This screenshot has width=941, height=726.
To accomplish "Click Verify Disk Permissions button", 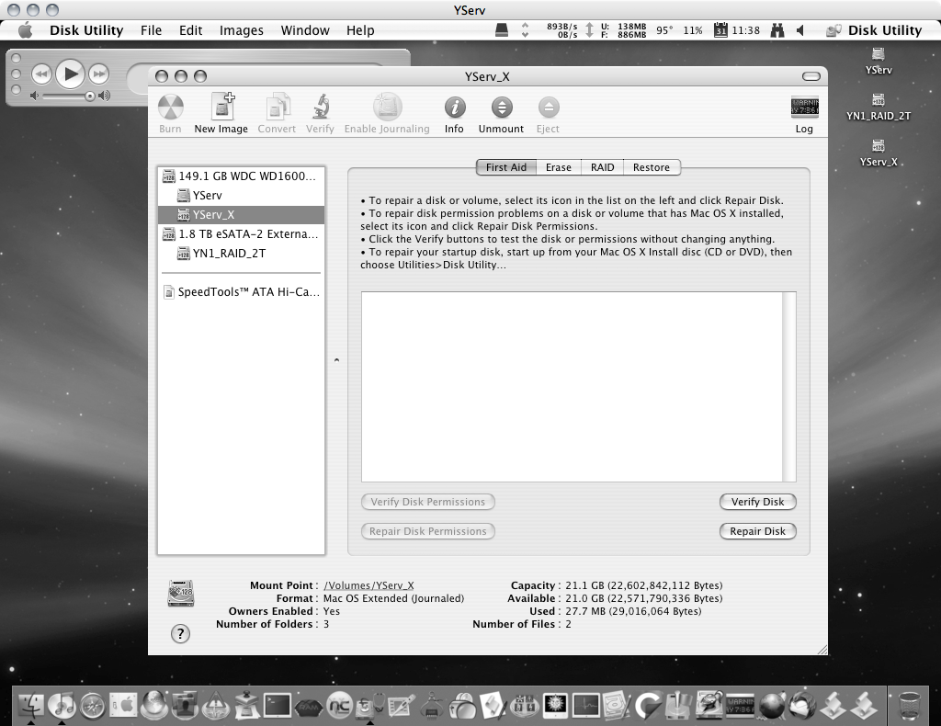I will 428,502.
